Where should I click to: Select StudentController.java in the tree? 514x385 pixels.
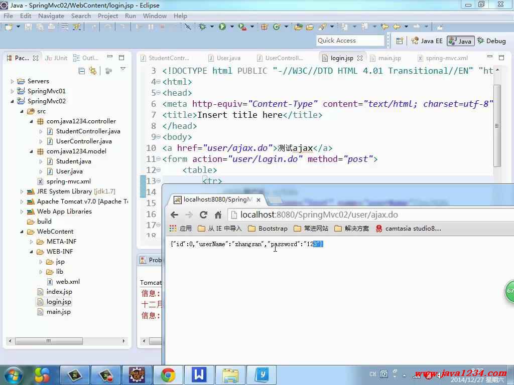point(88,131)
